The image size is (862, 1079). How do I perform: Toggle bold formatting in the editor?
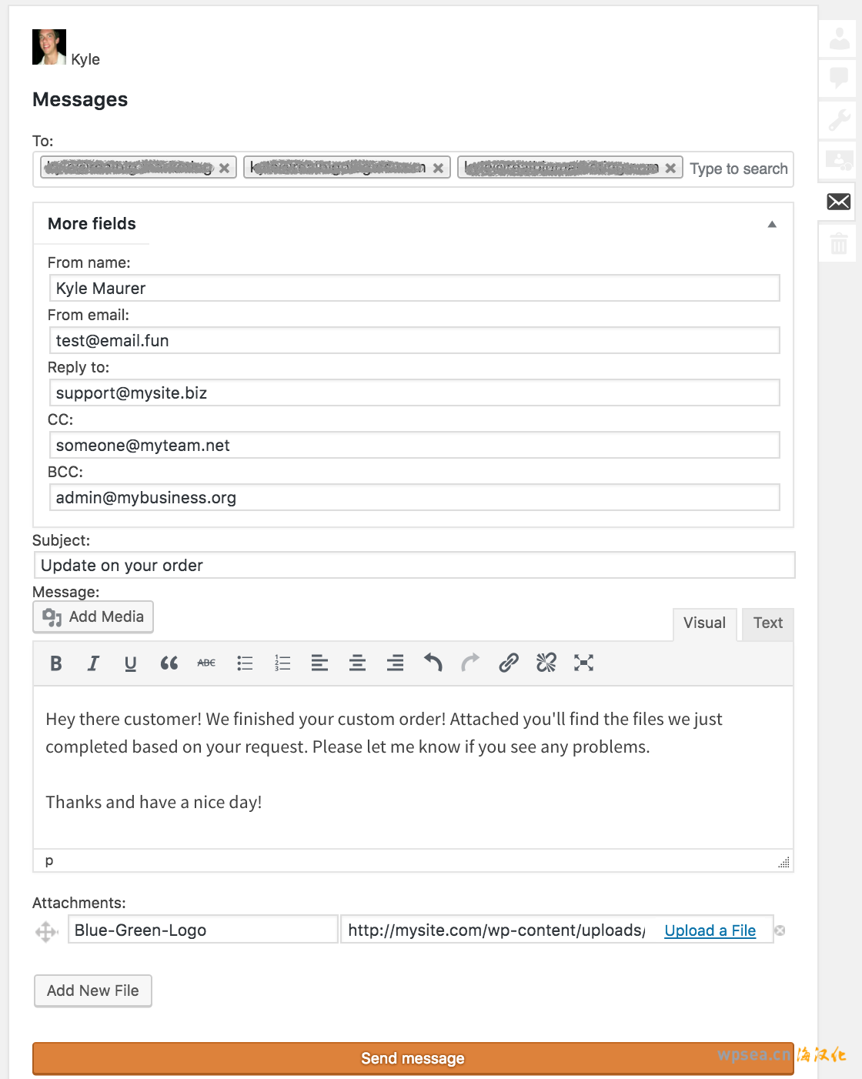[x=56, y=663]
